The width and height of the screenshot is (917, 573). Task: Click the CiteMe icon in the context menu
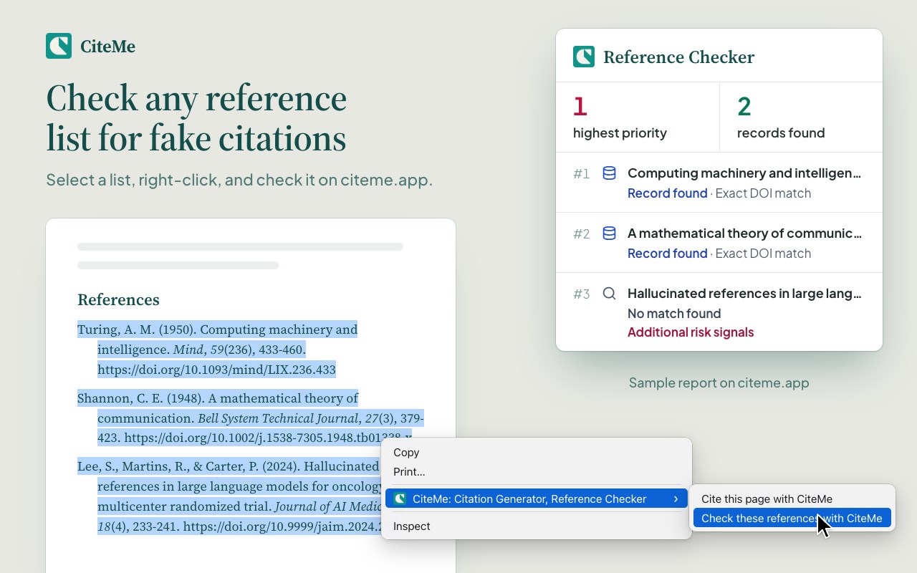tap(400, 499)
